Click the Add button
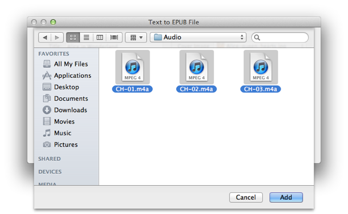 coord(286,197)
